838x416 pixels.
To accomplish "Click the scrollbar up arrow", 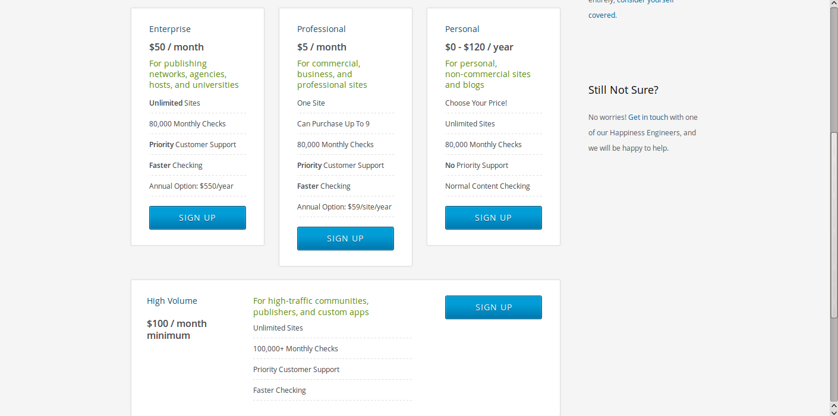I will pyautogui.click(x=834, y=4).
